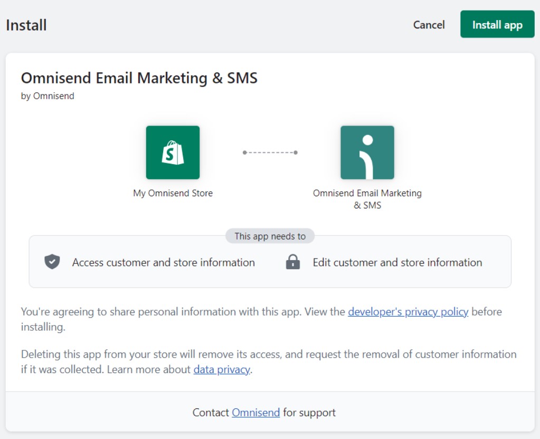Click the 'Install' page title

26,25
